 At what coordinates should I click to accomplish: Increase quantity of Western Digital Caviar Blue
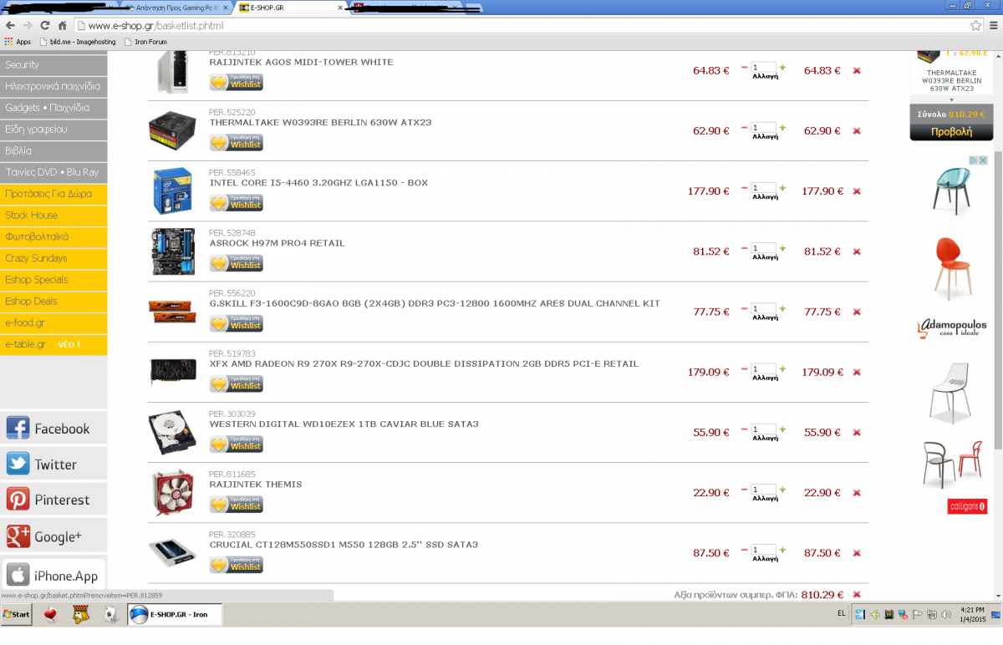click(782, 429)
